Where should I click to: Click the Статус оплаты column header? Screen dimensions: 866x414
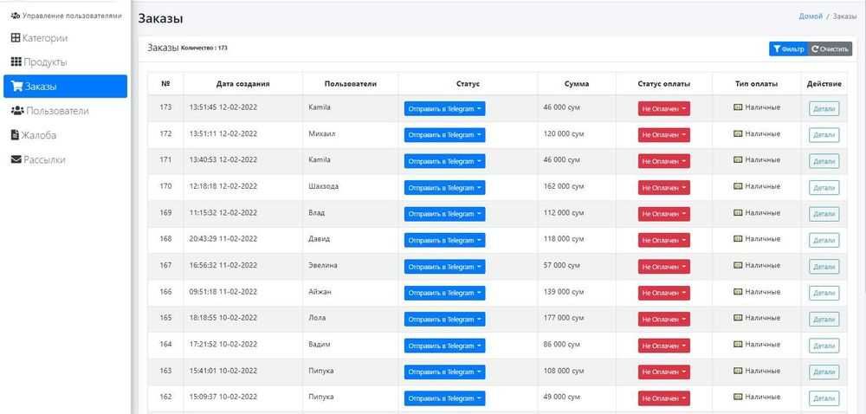click(x=664, y=84)
